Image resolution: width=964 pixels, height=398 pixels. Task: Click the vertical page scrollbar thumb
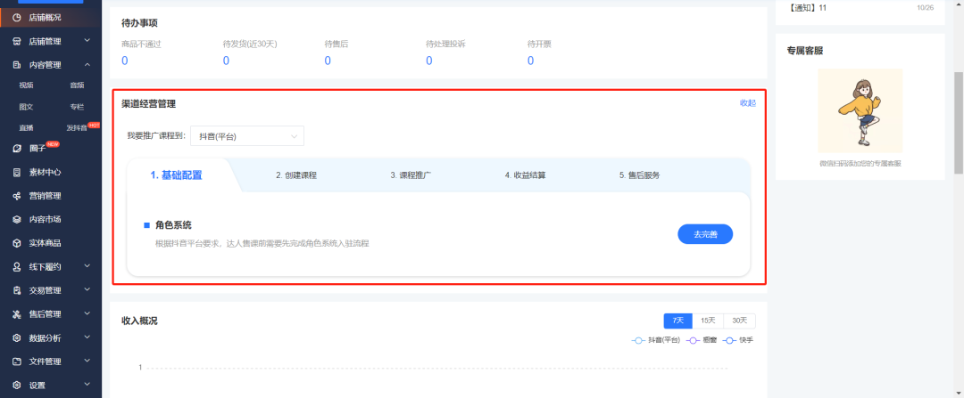tap(959, 123)
